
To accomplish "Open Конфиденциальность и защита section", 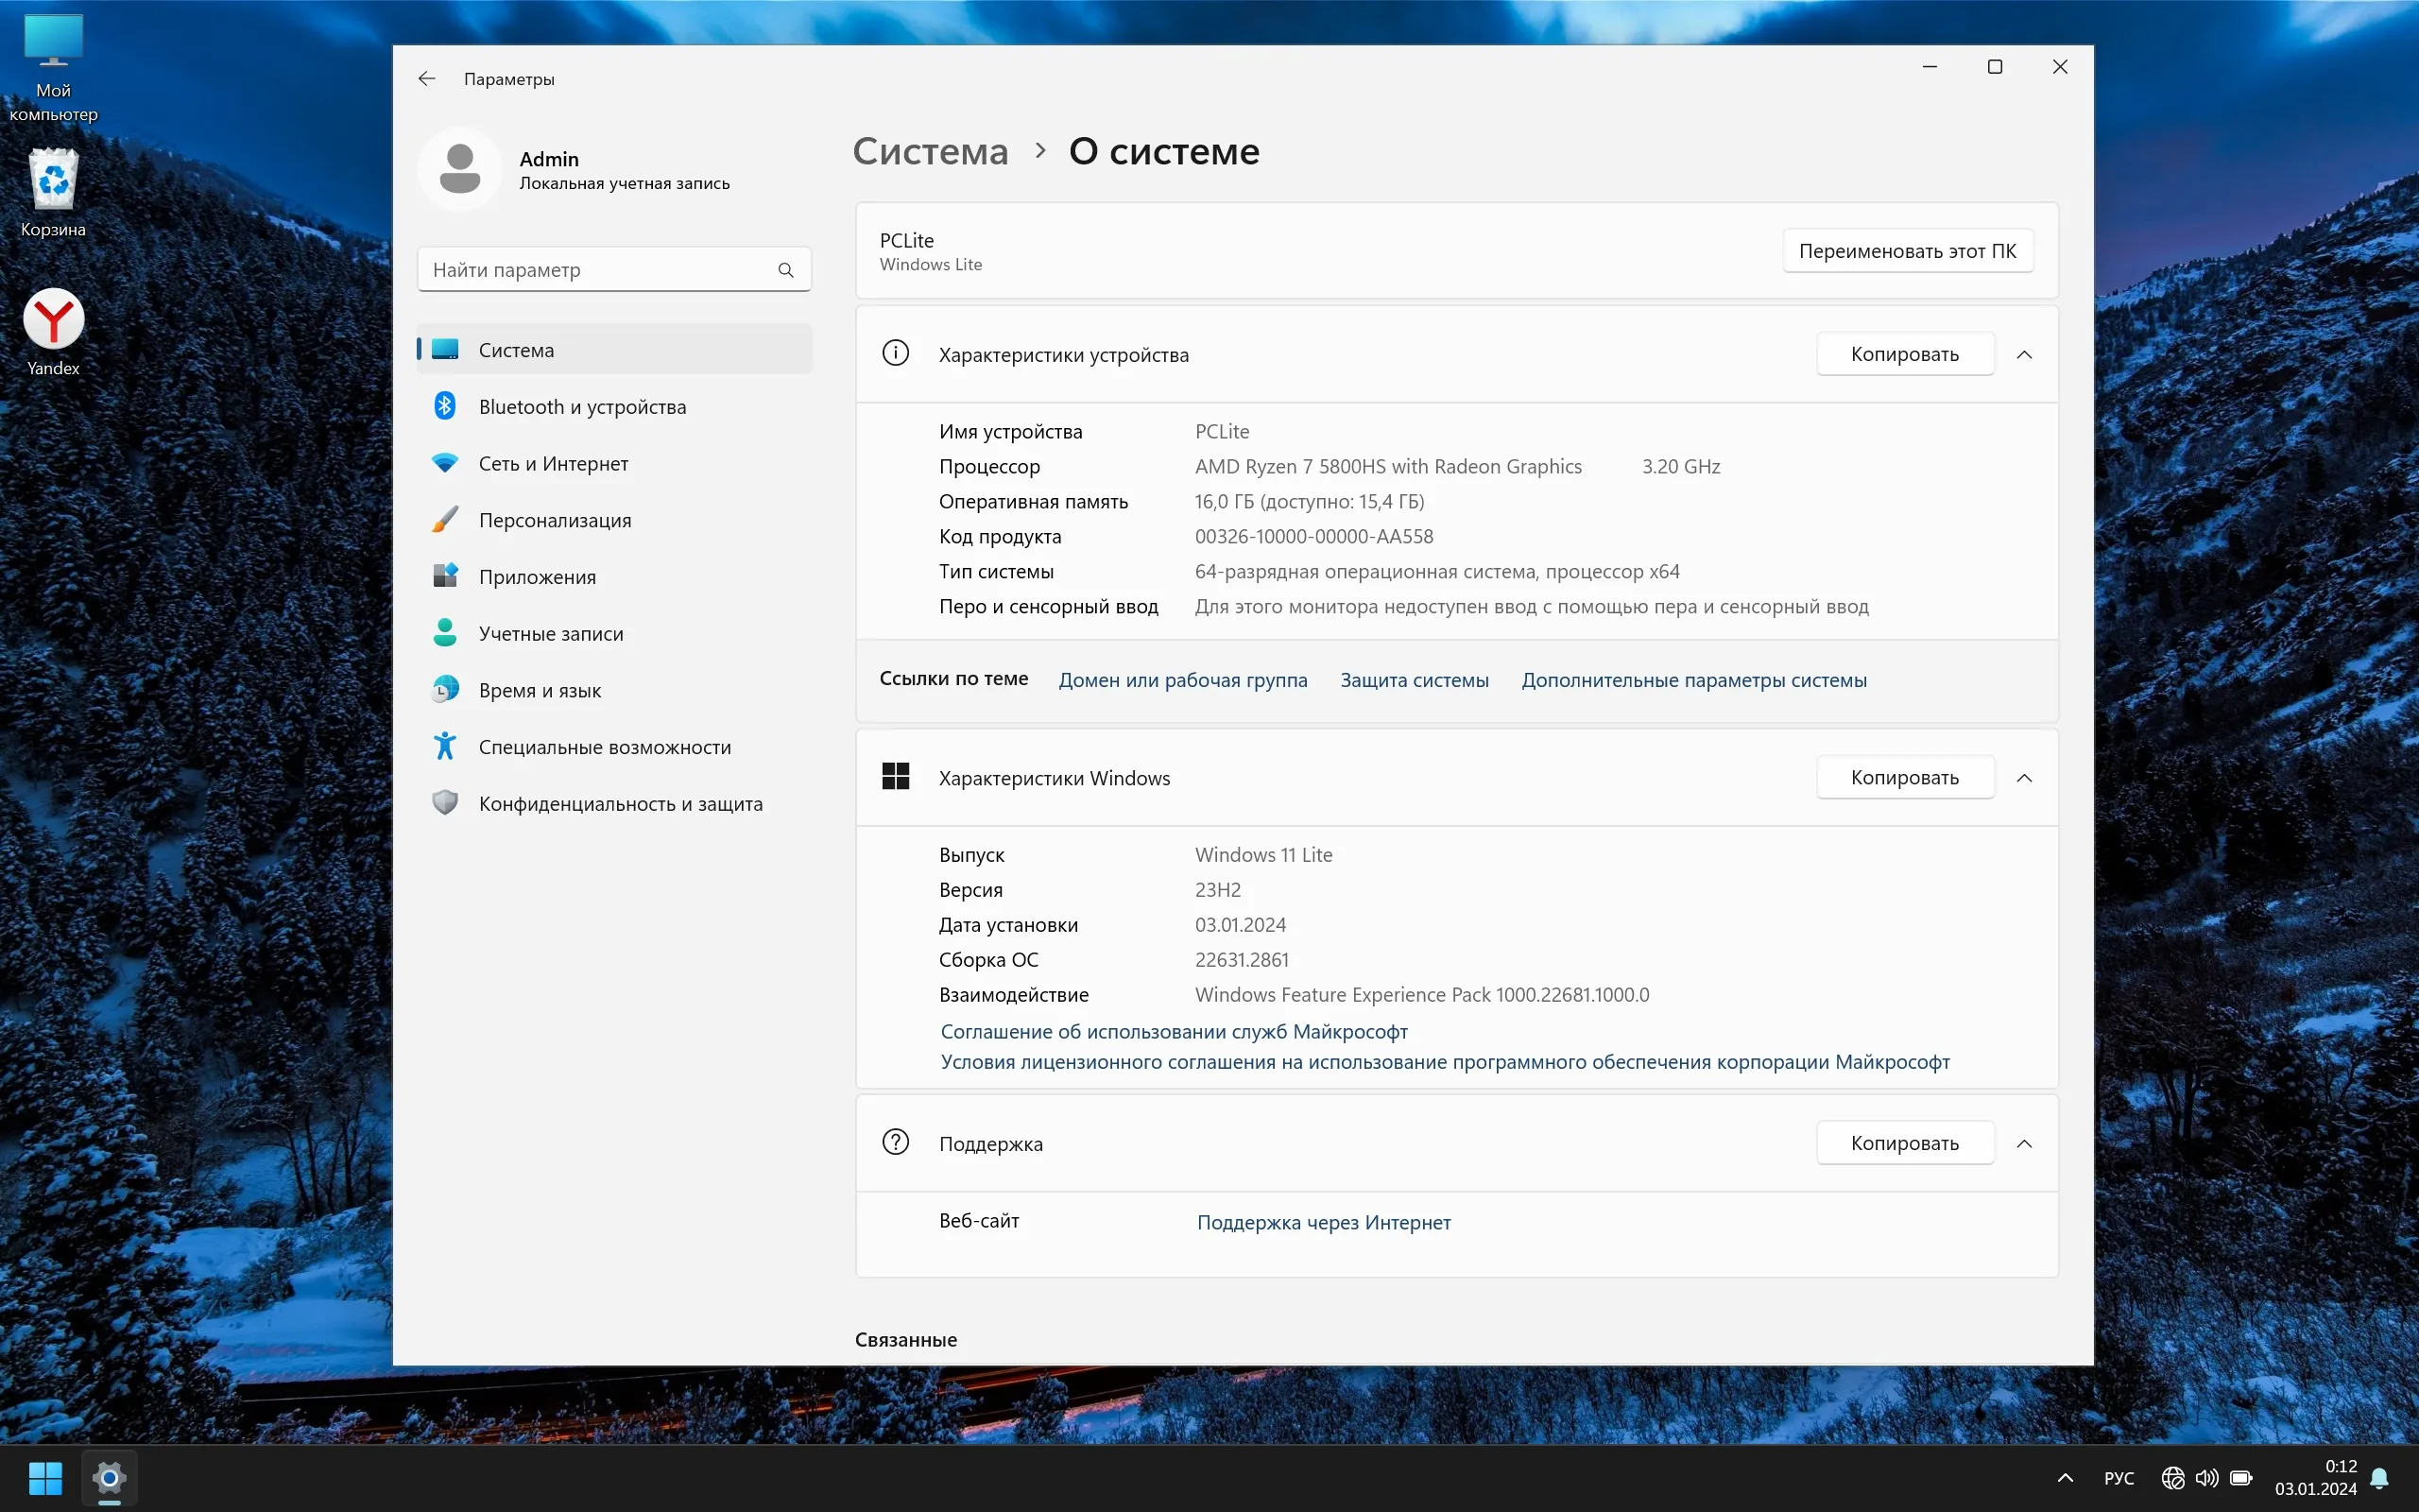I will (620, 804).
